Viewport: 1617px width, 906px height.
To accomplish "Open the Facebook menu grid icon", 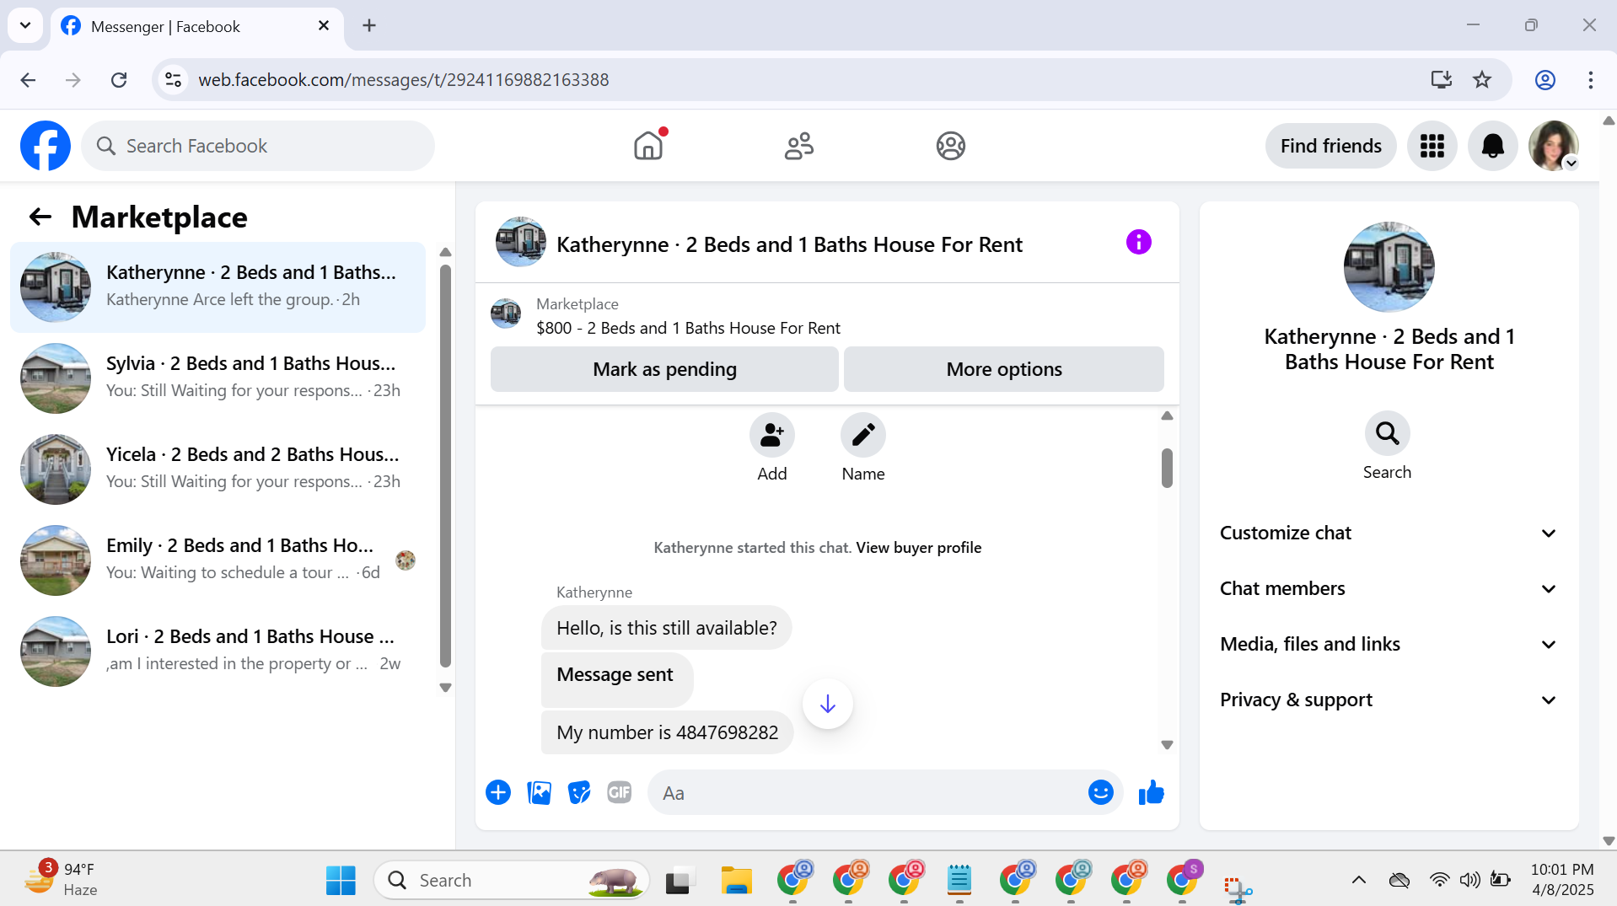I will [x=1432, y=146].
